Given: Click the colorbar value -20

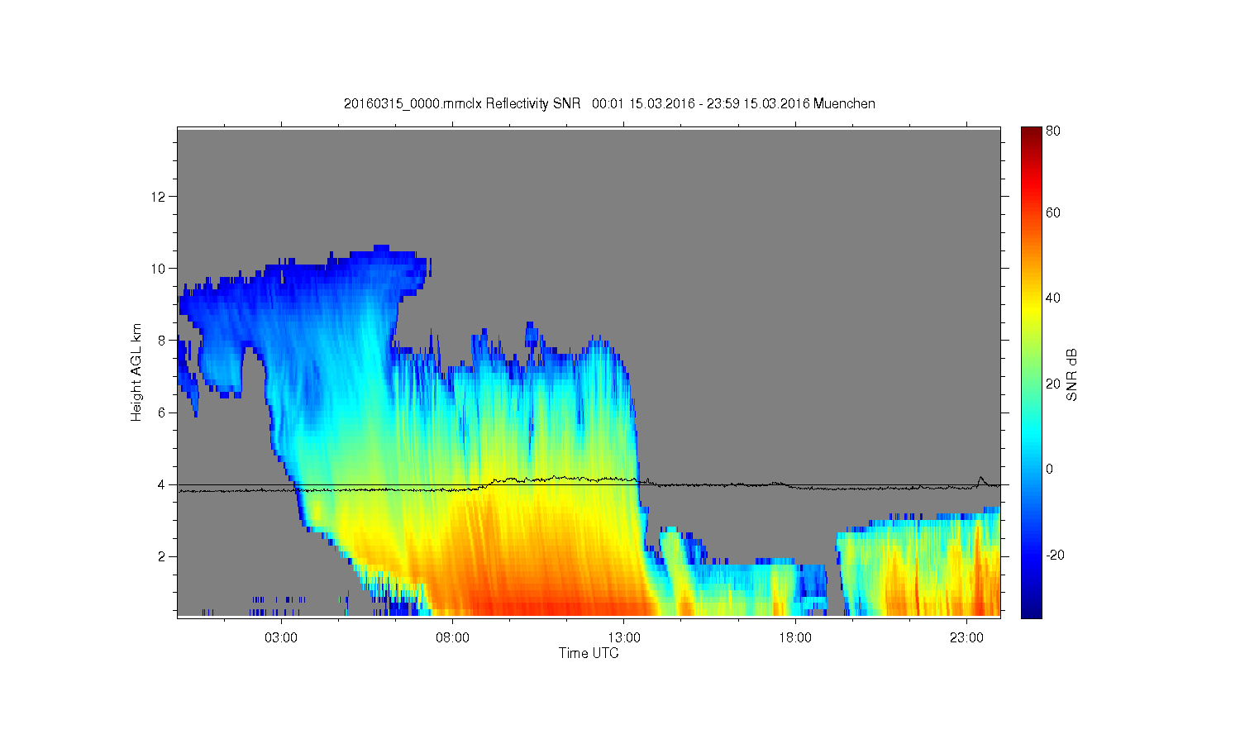Looking at the screenshot, I should [1056, 555].
